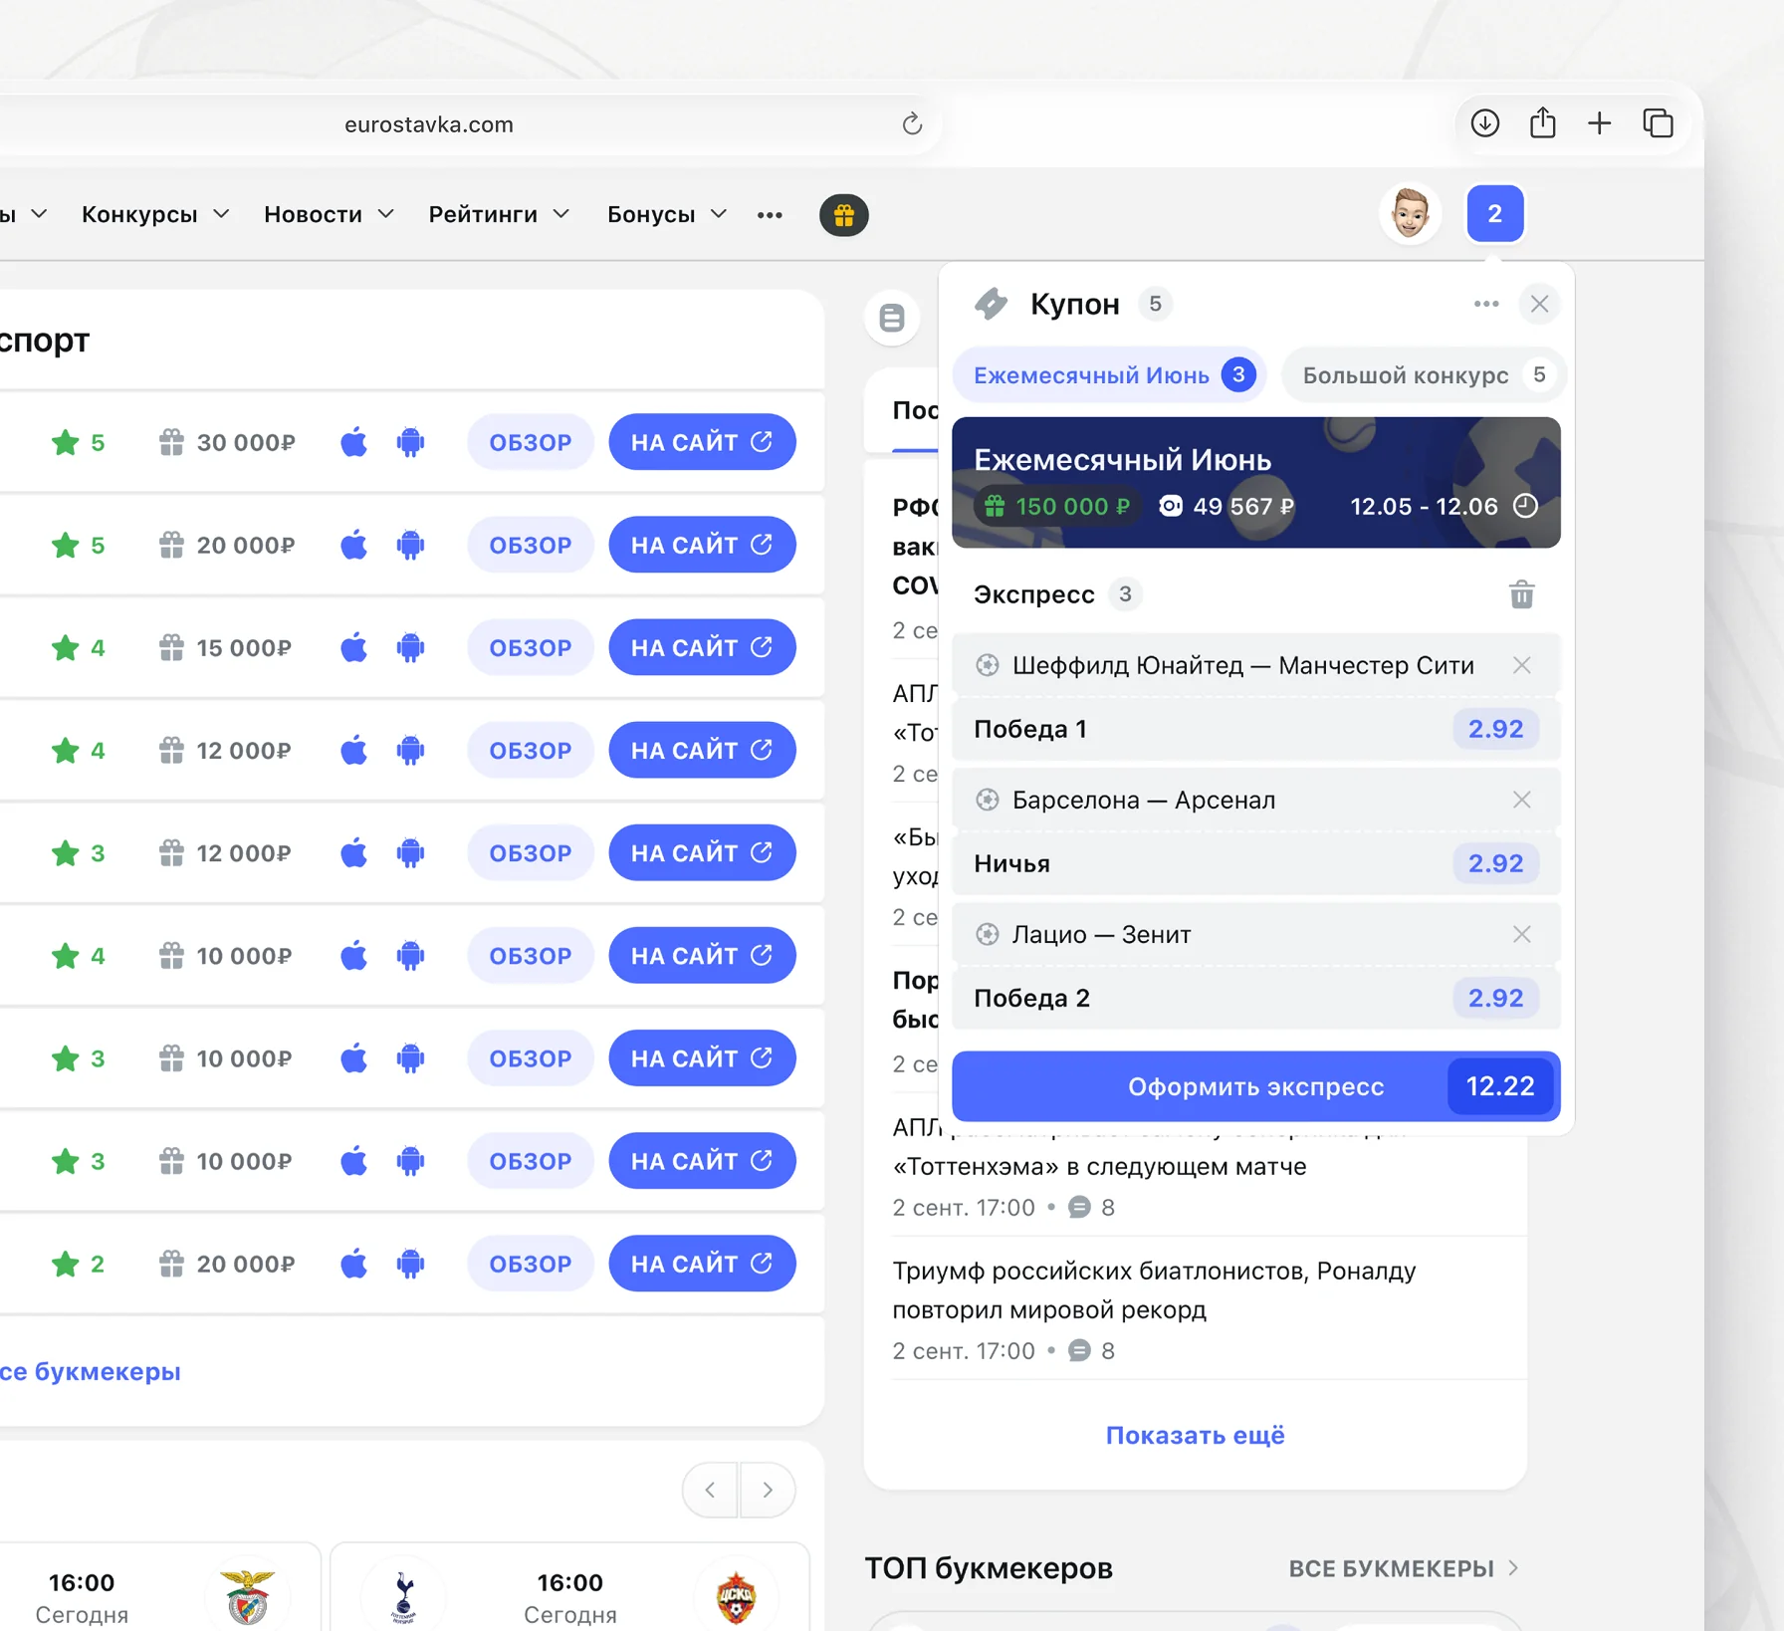
Task: Expand the Рейтинги dropdown menu
Action: tap(499, 215)
